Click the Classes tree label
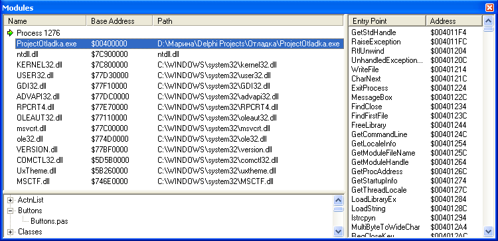This screenshot has height=241, width=498. 30,232
